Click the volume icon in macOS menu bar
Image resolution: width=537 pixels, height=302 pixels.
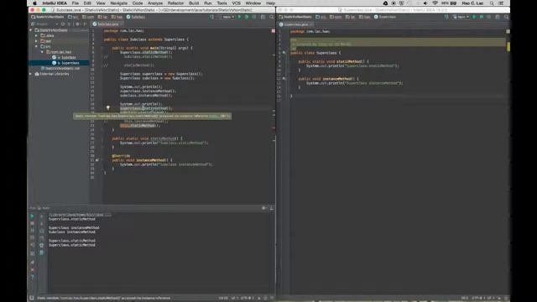425,3
